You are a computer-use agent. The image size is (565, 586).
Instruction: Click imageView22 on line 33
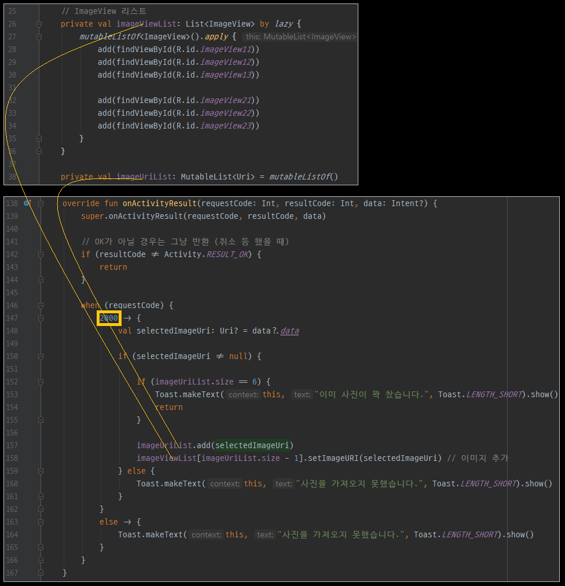[x=225, y=113]
